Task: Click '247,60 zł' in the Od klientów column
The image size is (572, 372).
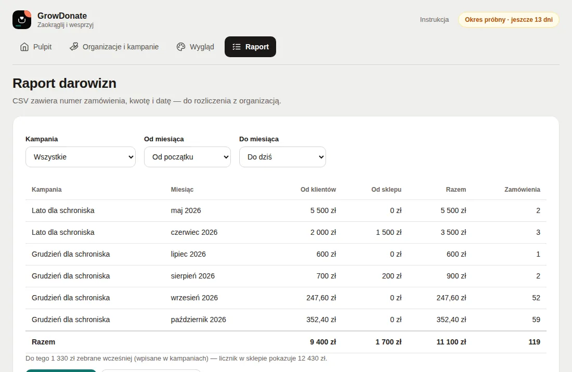Action: pyautogui.click(x=321, y=298)
